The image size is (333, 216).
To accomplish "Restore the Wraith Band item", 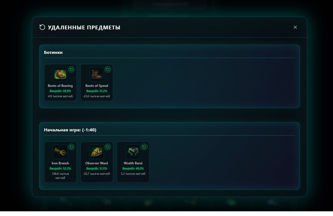I will [144, 147].
